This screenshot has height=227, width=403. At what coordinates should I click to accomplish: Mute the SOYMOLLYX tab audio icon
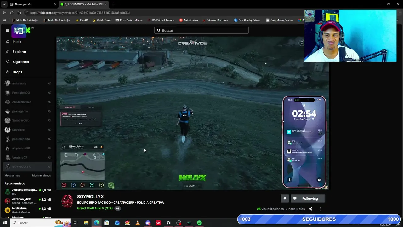(67, 4)
